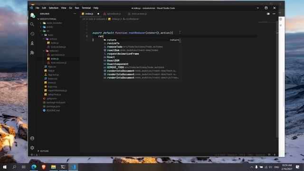Show hidden system tray icons
Image resolution: width=304 pixels, height=171 pixels.
[x=252, y=167]
